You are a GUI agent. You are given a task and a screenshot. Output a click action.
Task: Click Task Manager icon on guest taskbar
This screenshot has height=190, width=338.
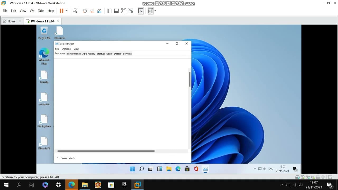[x=205, y=169]
